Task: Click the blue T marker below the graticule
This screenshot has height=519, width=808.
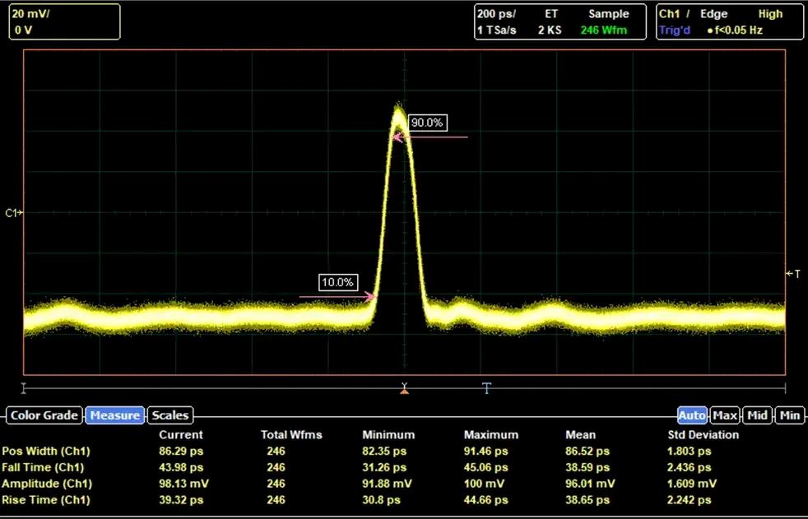Action: 486,388
